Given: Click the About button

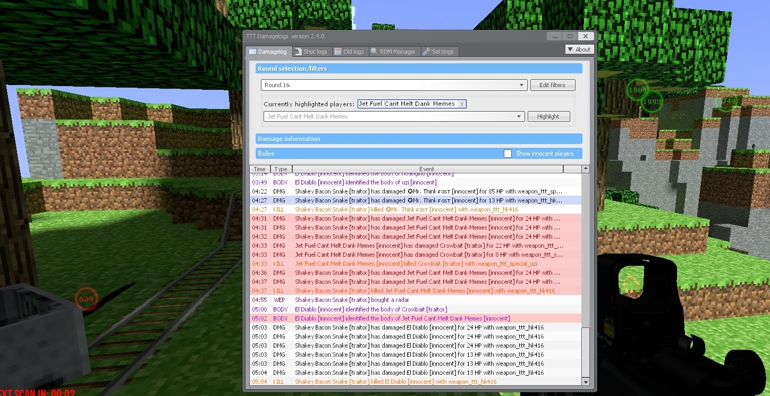Looking at the screenshot, I should (579, 49).
